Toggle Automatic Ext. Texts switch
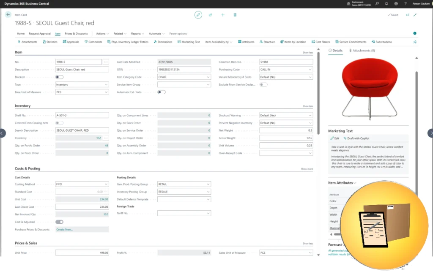 click(162, 92)
